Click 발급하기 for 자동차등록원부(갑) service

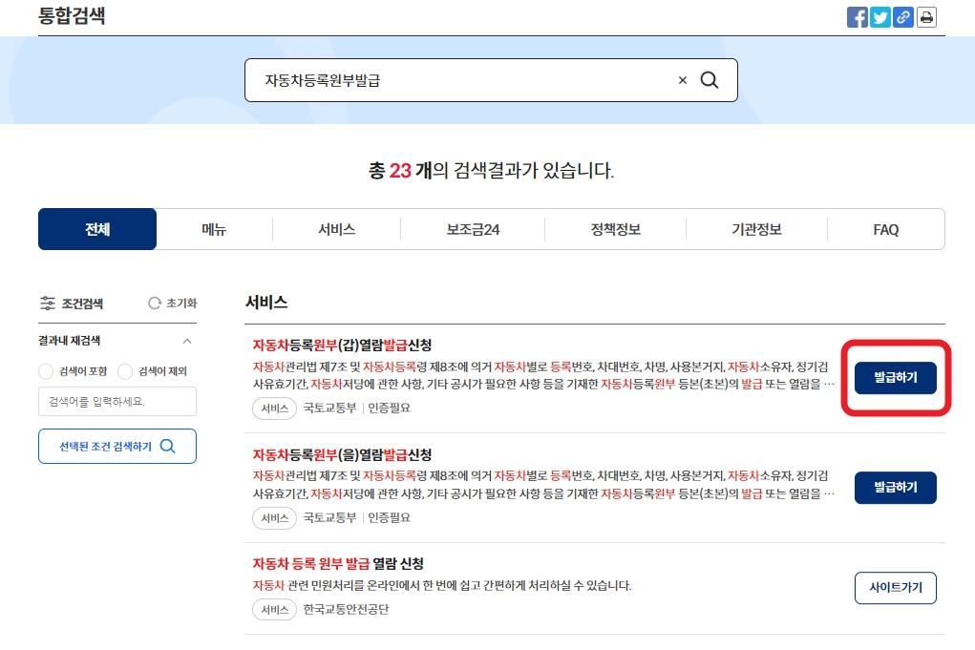[894, 378]
